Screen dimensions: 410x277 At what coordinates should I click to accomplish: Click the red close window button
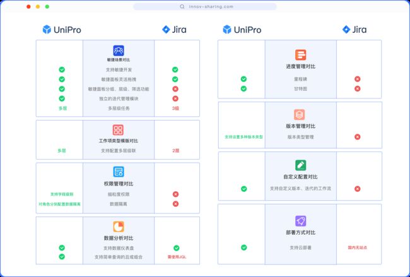(29, 6)
